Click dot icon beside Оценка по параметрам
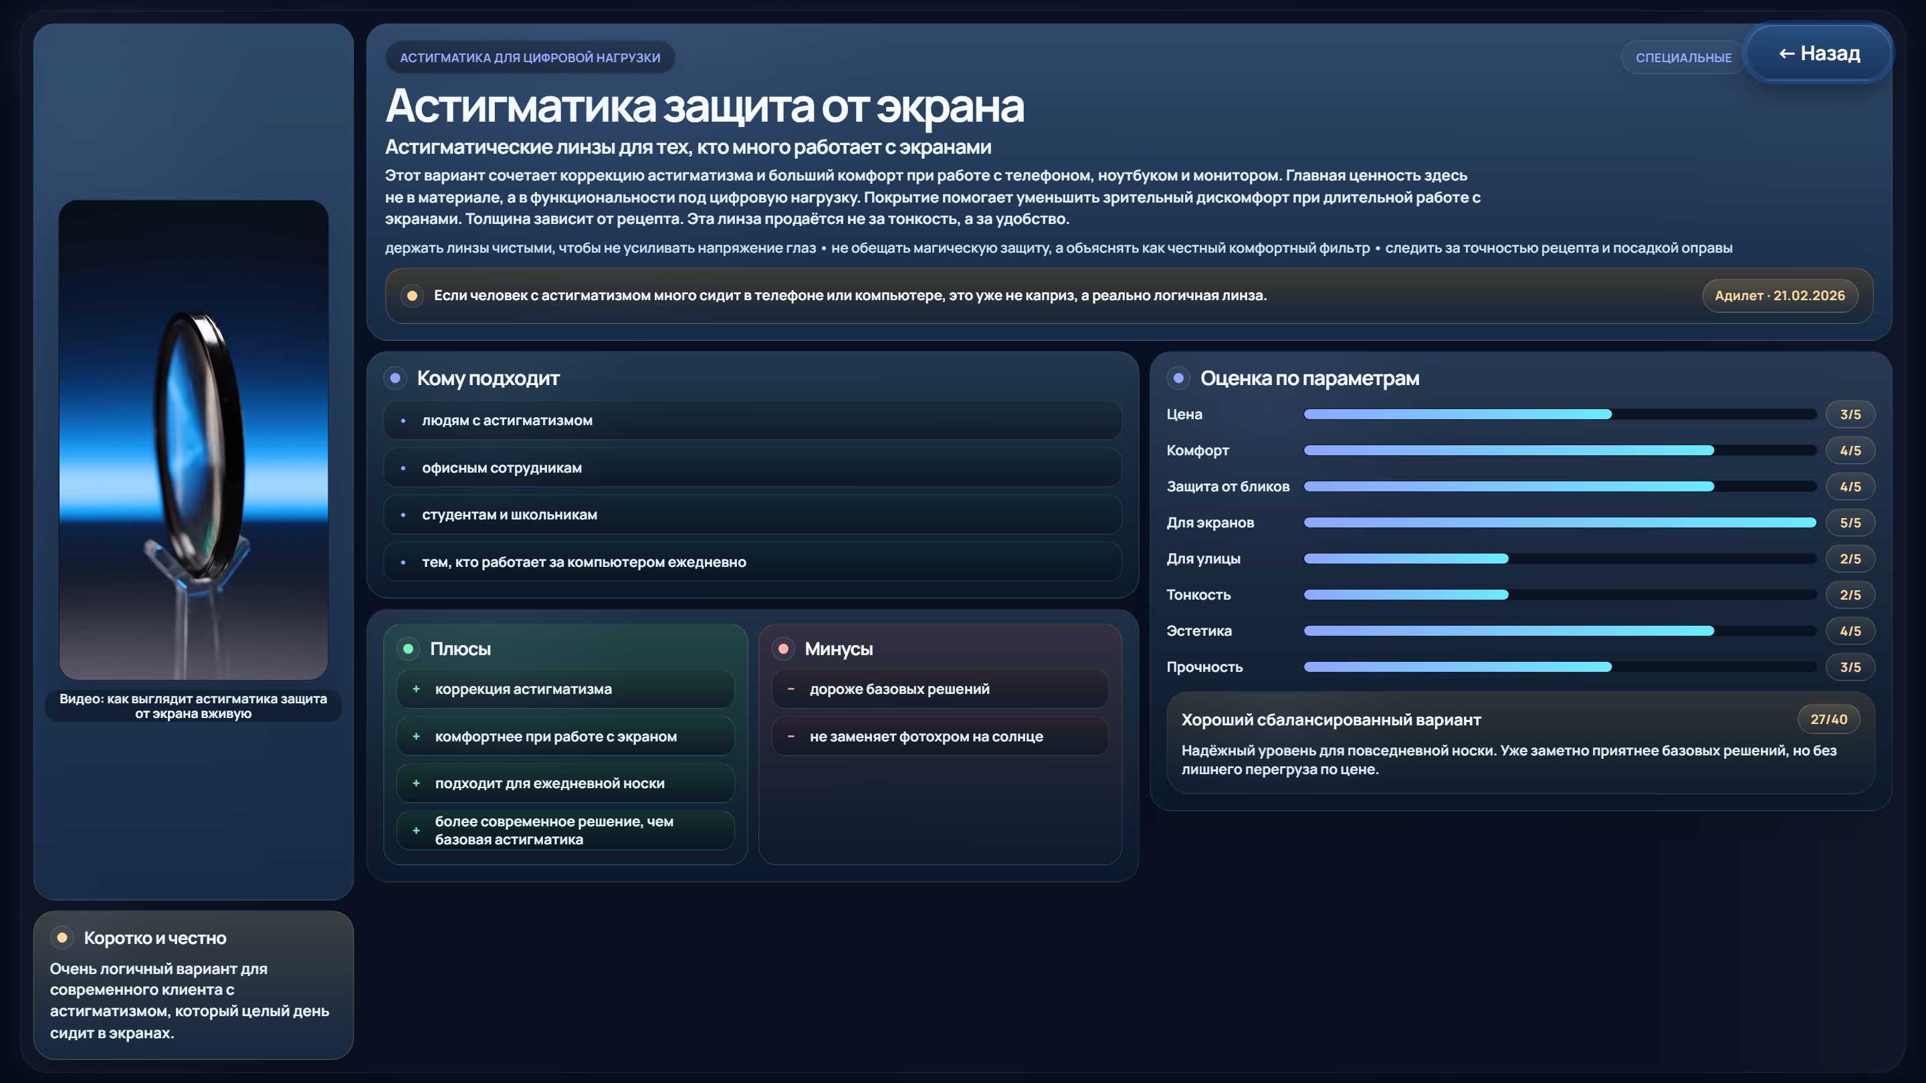This screenshot has height=1083, width=1926. (x=1178, y=378)
